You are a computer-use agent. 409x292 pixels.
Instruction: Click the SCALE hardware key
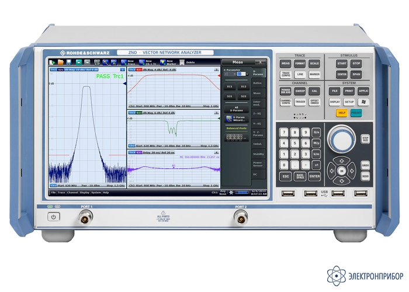[x=314, y=63]
